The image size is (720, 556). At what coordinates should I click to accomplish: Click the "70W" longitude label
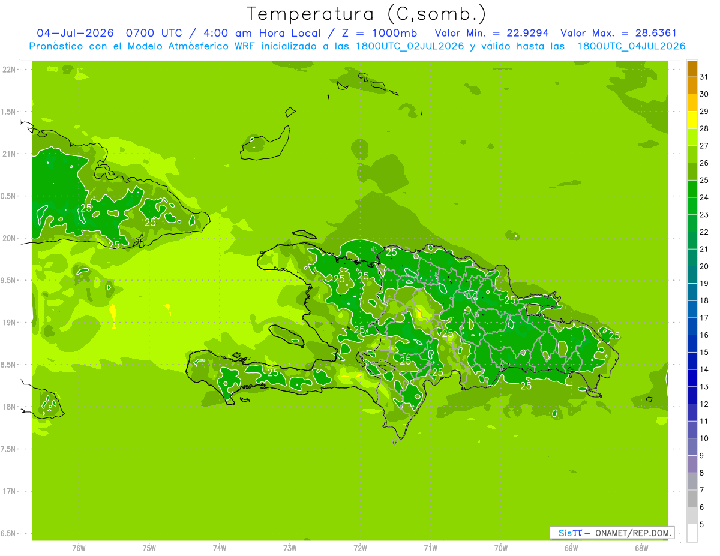click(501, 548)
